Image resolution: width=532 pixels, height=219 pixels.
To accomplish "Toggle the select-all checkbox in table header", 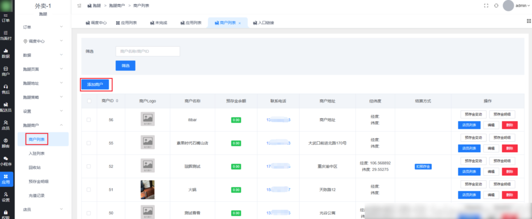I will pyautogui.click(x=88, y=100).
